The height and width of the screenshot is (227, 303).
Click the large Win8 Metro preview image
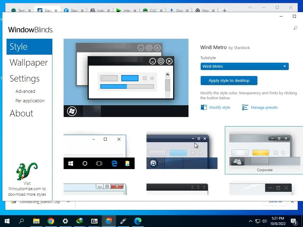coord(126,78)
